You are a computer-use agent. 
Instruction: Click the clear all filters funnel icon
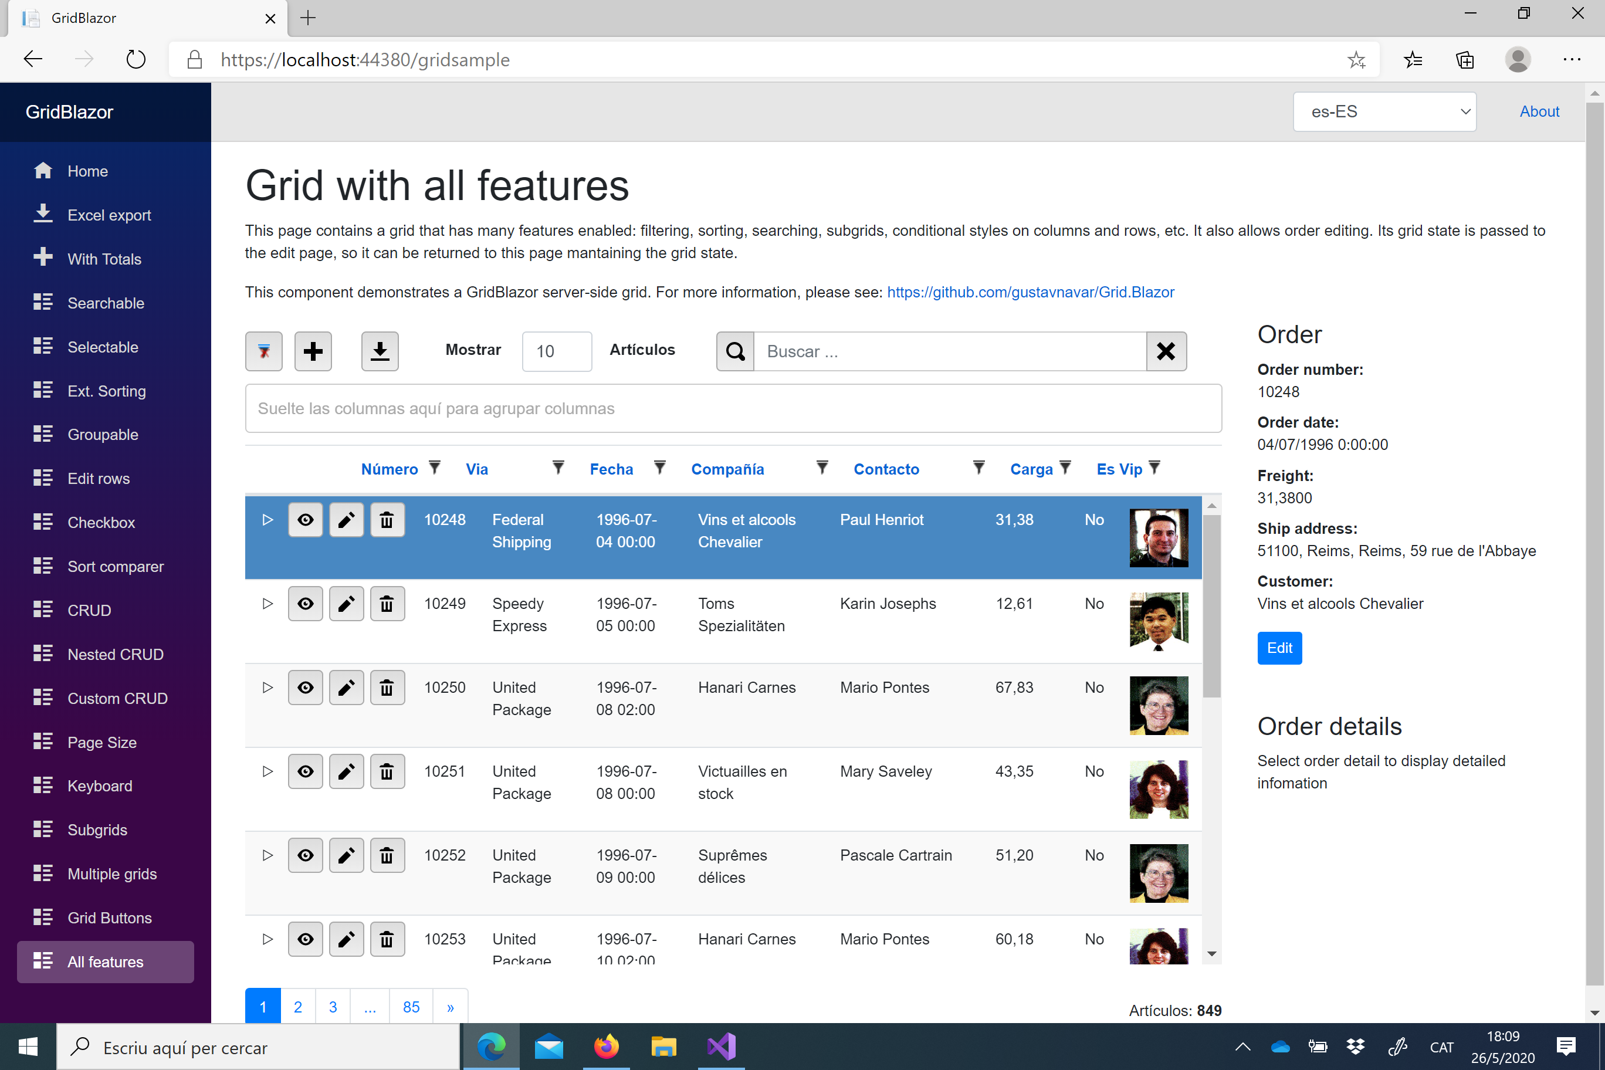click(263, 351)
